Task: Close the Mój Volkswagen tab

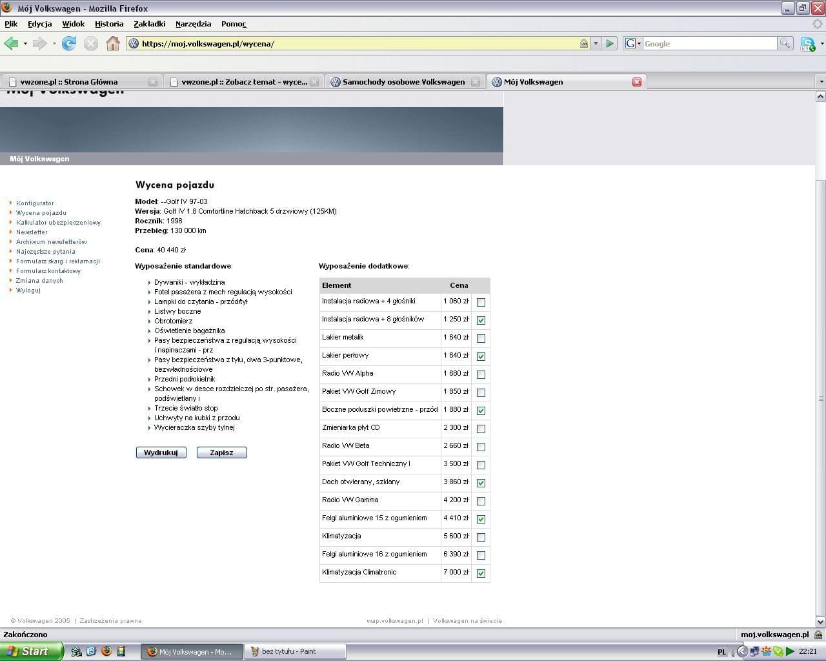Action: click(x=637, y=82)
